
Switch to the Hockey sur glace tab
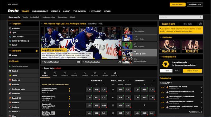click(49, 17)
